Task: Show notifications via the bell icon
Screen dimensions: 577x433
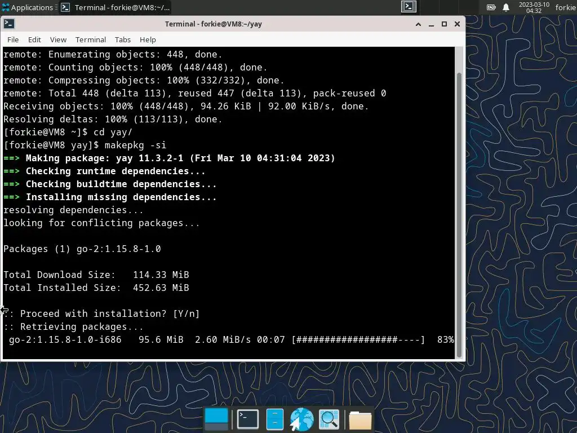Action: 506,7
